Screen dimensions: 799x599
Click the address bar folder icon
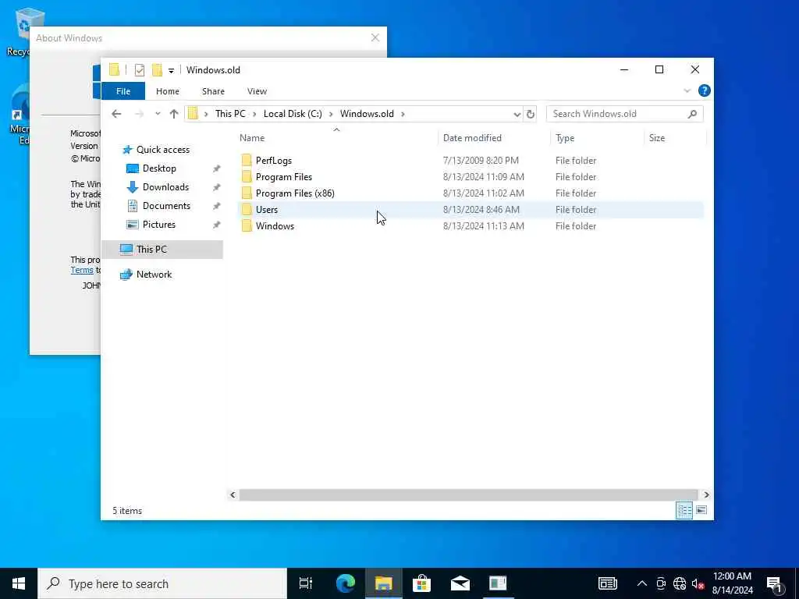193,114
